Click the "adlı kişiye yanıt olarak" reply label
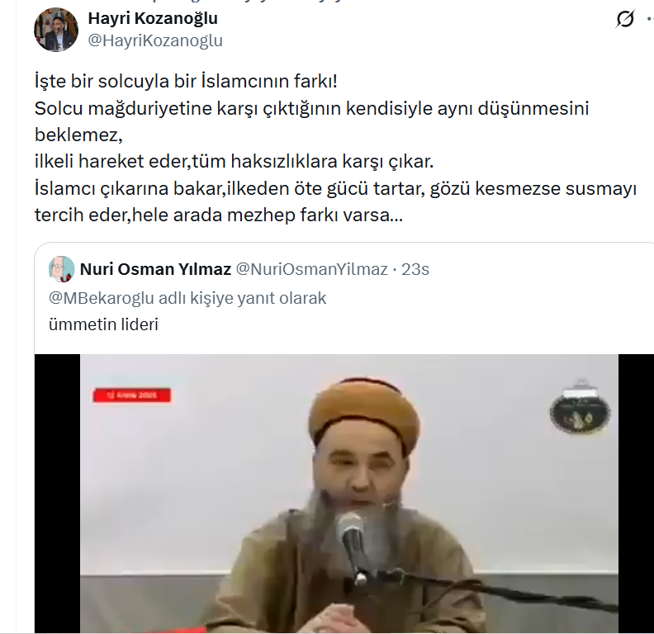 [242, 298]
